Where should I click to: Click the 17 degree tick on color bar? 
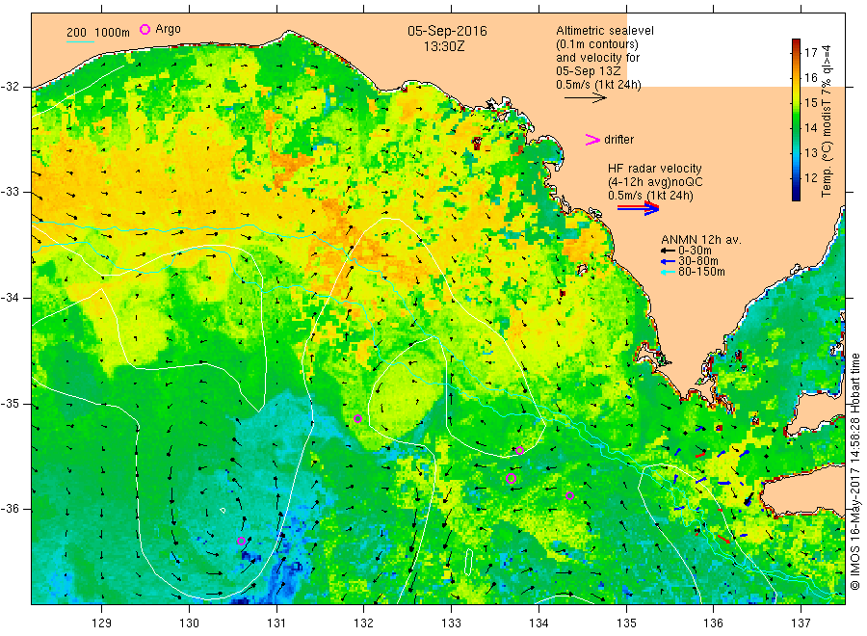coord(810,53)
